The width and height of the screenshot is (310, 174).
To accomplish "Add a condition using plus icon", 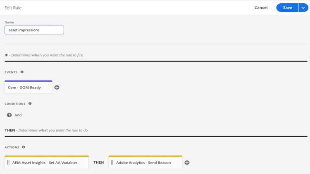I will tap(9, 115).
